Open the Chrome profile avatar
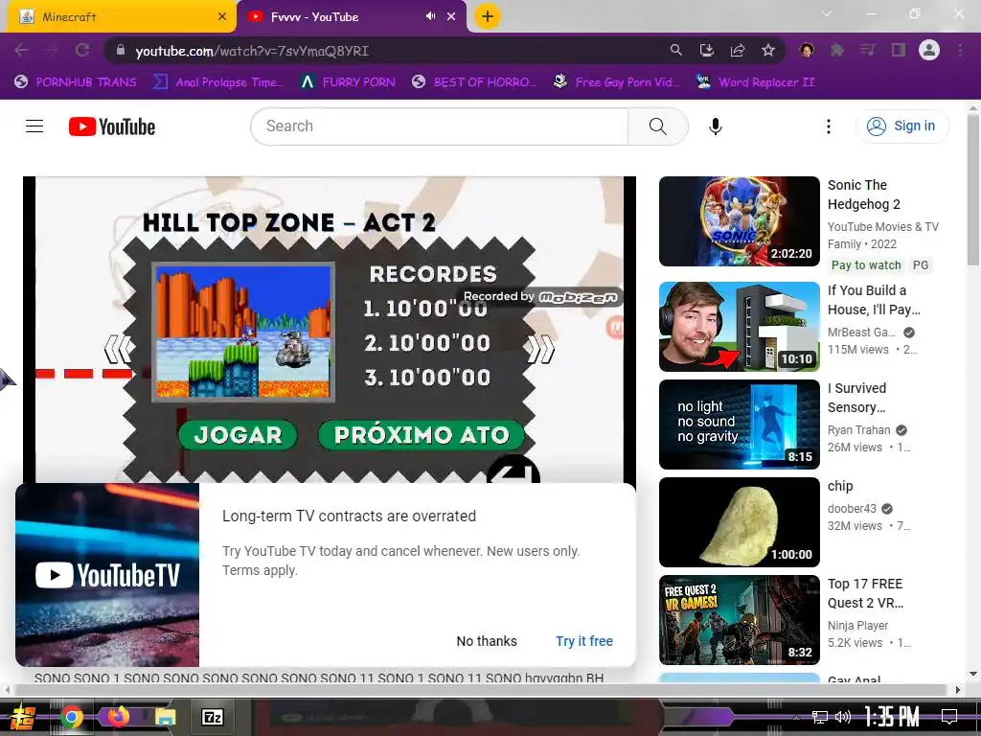 tap(929, 50)
